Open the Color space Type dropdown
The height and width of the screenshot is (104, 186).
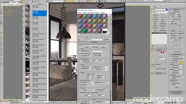tap(90, 90)
